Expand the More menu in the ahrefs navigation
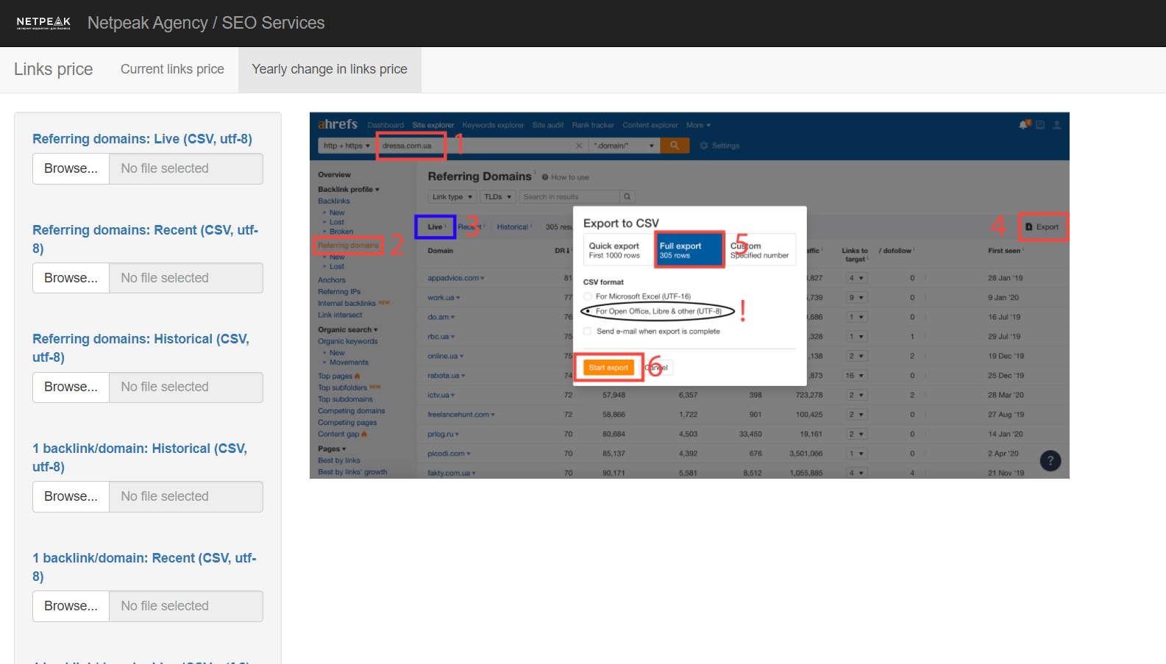Viewport: 1166px width, 664px height. click(699, 125)
